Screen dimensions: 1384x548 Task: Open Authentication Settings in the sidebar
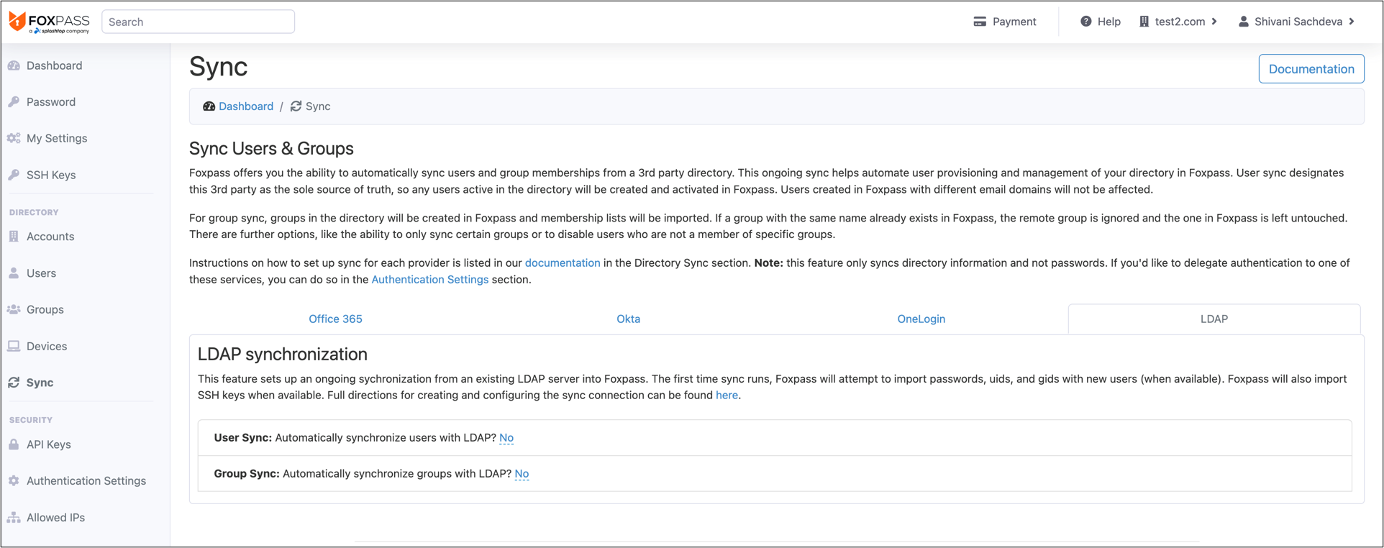(x=86, y=480)
